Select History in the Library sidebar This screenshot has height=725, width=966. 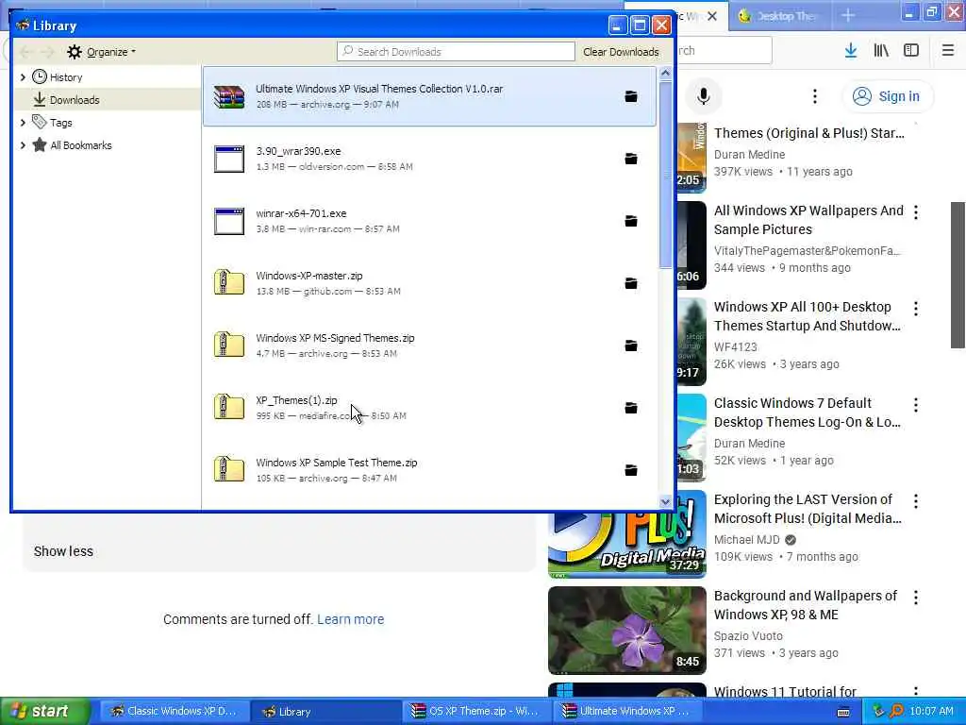tap(66, 77)
